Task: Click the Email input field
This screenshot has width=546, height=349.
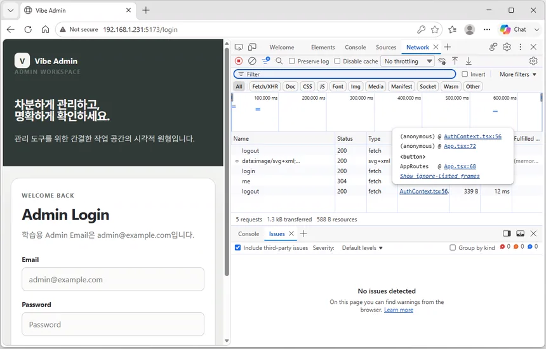Action: pos(113,279)
